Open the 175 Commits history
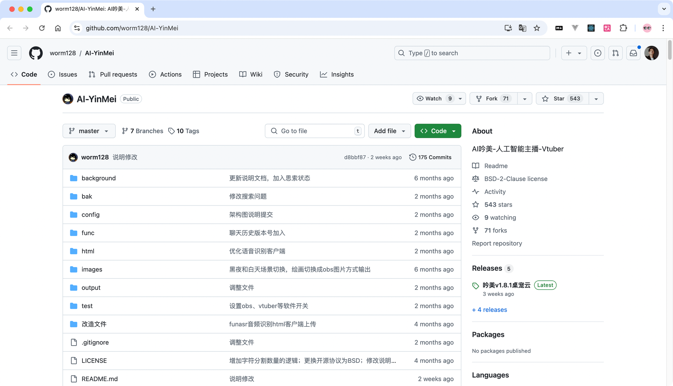673x386 pixels. [x=430, y=157]
